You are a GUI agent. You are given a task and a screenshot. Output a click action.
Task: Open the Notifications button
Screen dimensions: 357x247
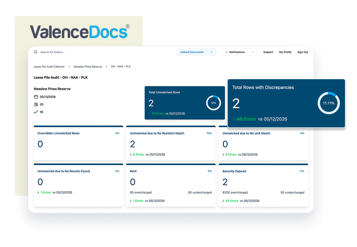[x=235, y=52]
